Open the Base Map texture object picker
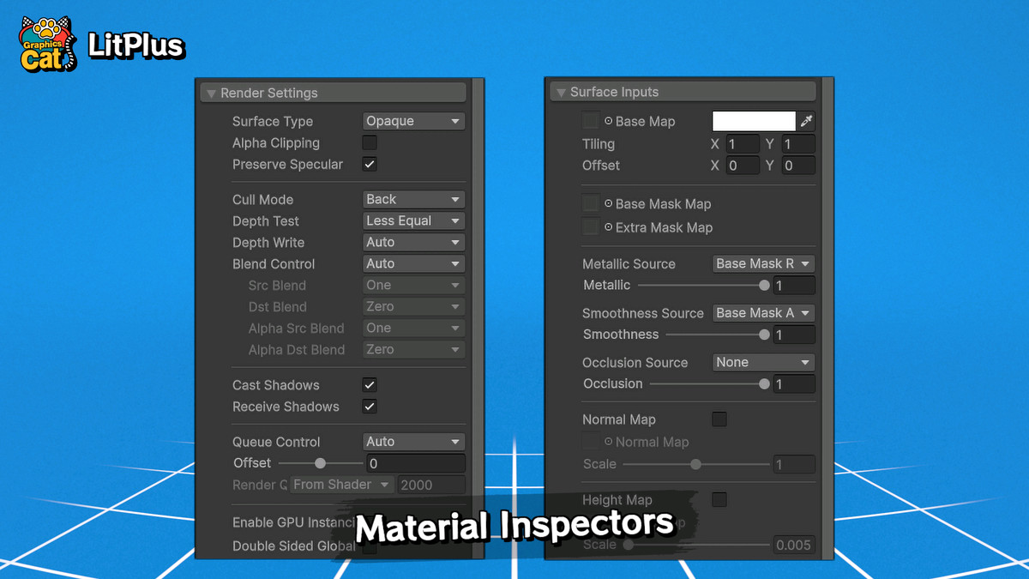Image resolution: width=1029 pixels, height=579 pixels. tap(589, 121)
